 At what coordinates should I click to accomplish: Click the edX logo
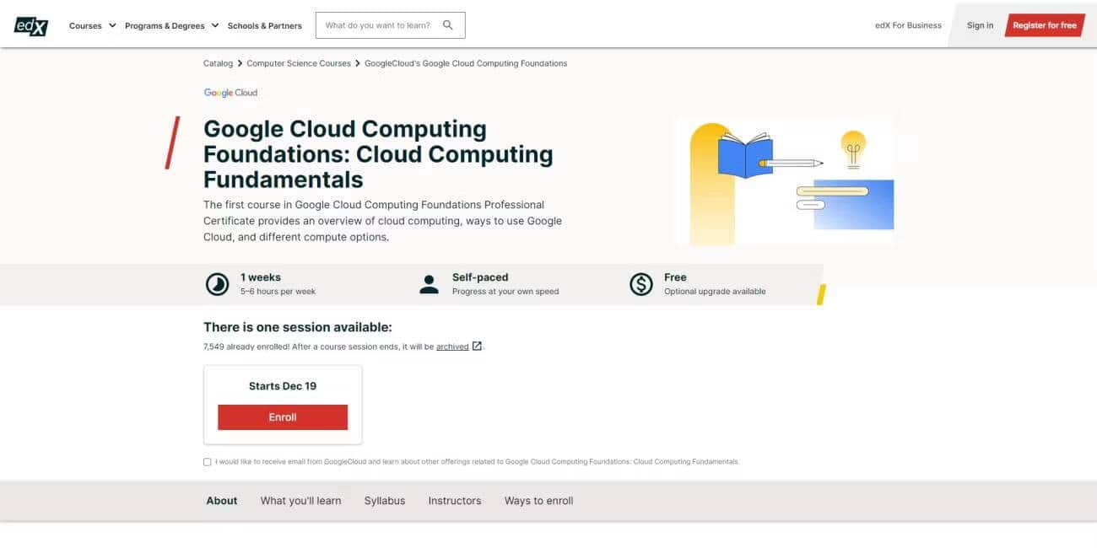pyautogui.click(x=31, y=26)
